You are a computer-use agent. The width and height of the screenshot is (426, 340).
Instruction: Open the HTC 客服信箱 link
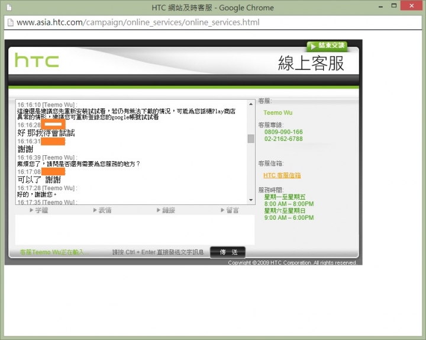click(x=282, y=175)
